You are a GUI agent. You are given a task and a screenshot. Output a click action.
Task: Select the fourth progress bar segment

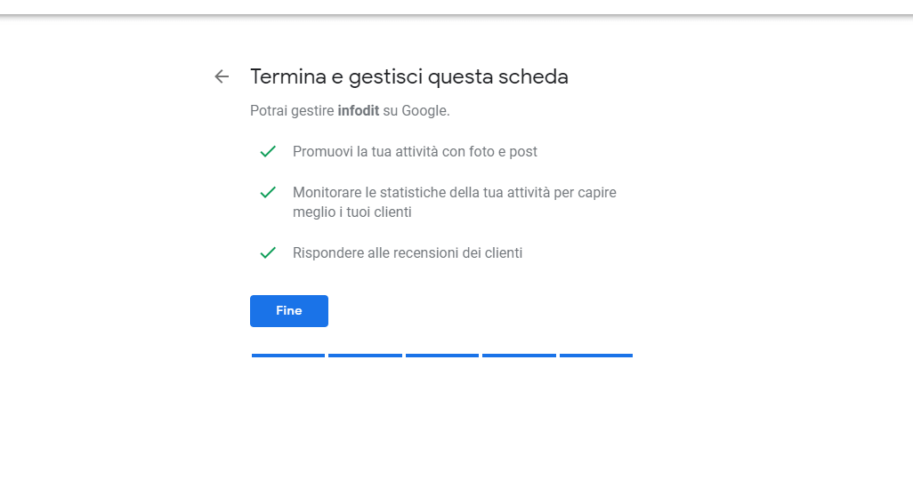pos(519,356)
